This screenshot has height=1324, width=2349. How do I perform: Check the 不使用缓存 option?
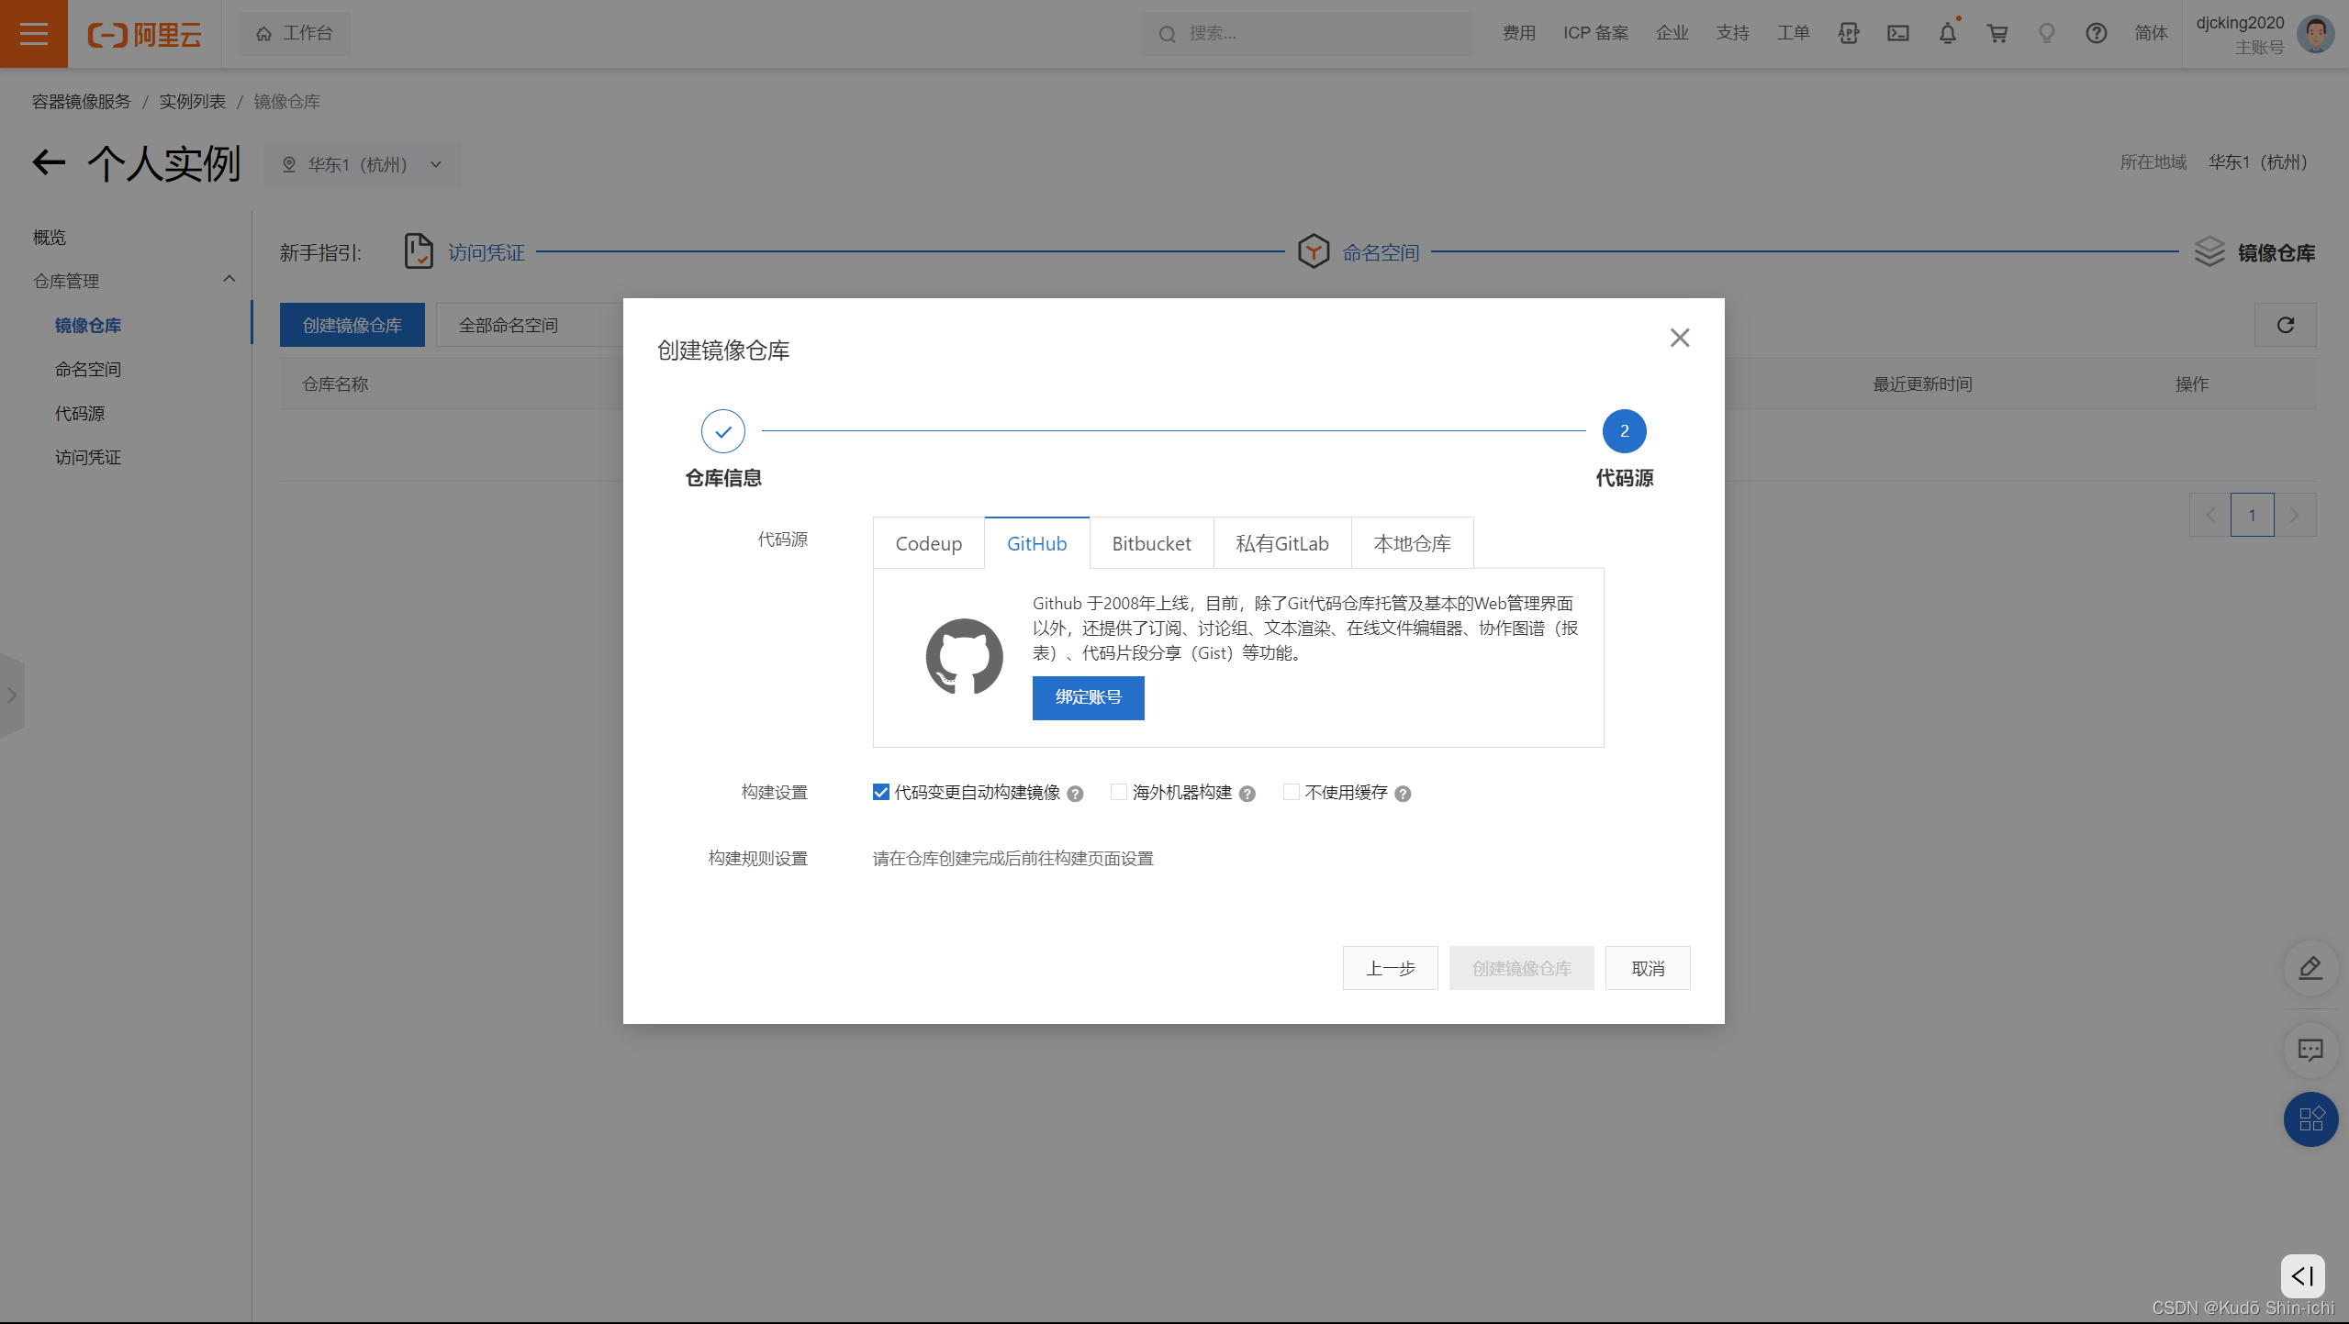(x=1291, y=792)
